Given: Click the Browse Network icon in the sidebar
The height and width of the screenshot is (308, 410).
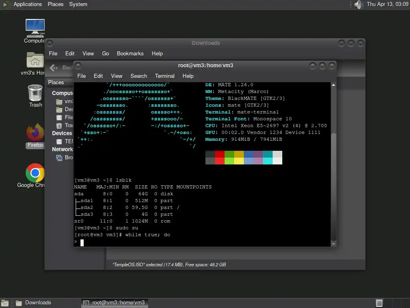Looking at the screenshot, I should coord(59,157).
